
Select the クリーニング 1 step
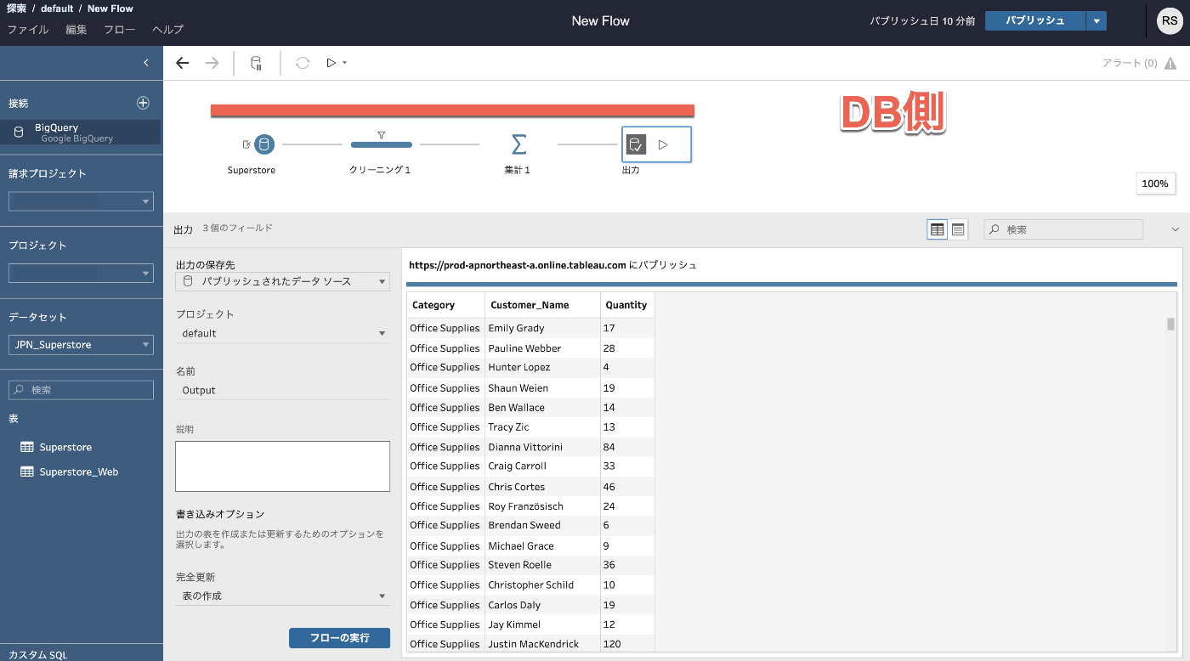click(x=381, y=145)
